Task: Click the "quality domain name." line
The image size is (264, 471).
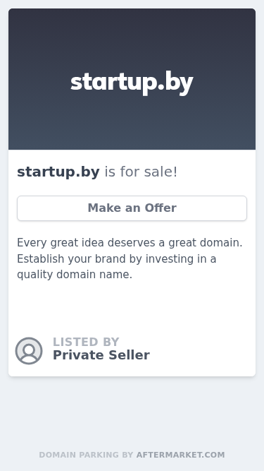Action: coord(75,275)
